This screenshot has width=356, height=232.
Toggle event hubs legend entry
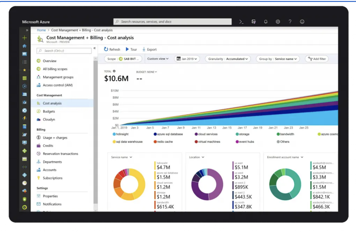pyautogui.click(x=245, y=142)
